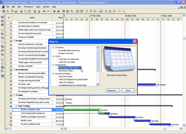Image resolution: width=186 pixels, height=134 pixels.
Task: Click the Open folder icon in the toolbar
Action: [x=12, y=11]
